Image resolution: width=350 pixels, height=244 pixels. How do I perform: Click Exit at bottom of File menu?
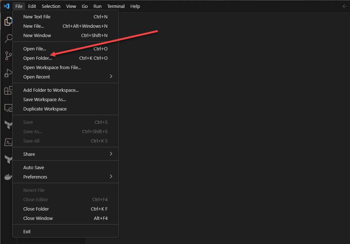tap(27, 231)
